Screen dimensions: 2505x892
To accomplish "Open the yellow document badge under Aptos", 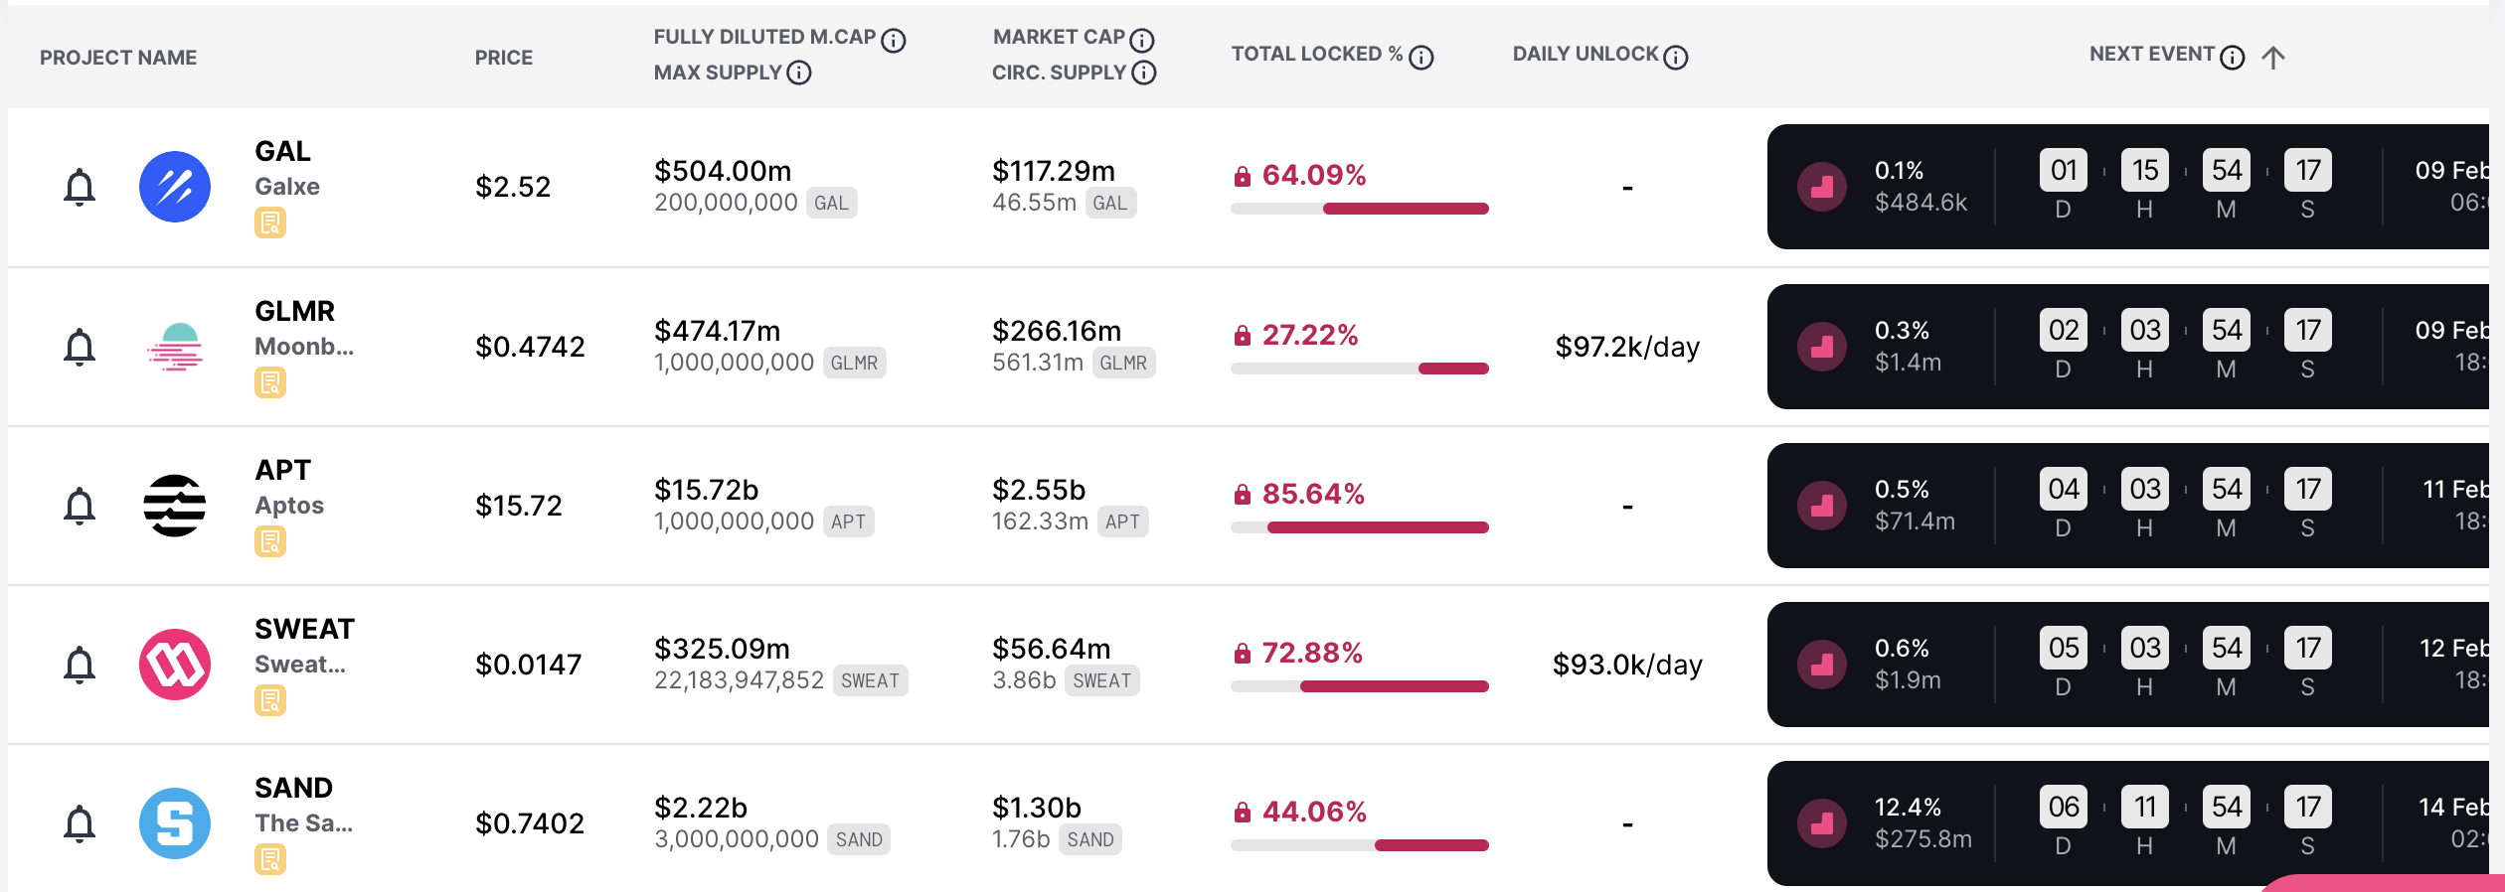I will tap(270, 541).
